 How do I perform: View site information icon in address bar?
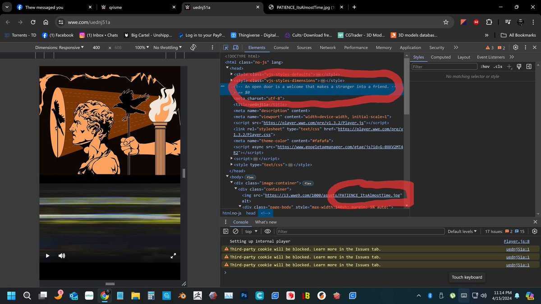(x=61, y=22)
